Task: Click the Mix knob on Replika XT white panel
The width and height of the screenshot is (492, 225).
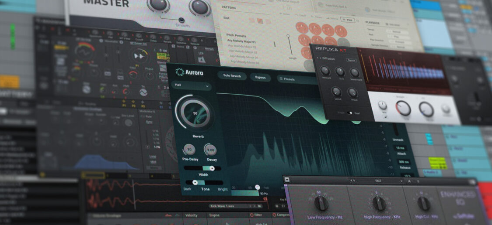Action: point(383,105)
